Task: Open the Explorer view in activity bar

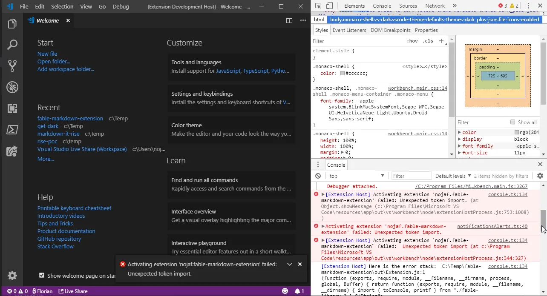Action: click(12, 24)
